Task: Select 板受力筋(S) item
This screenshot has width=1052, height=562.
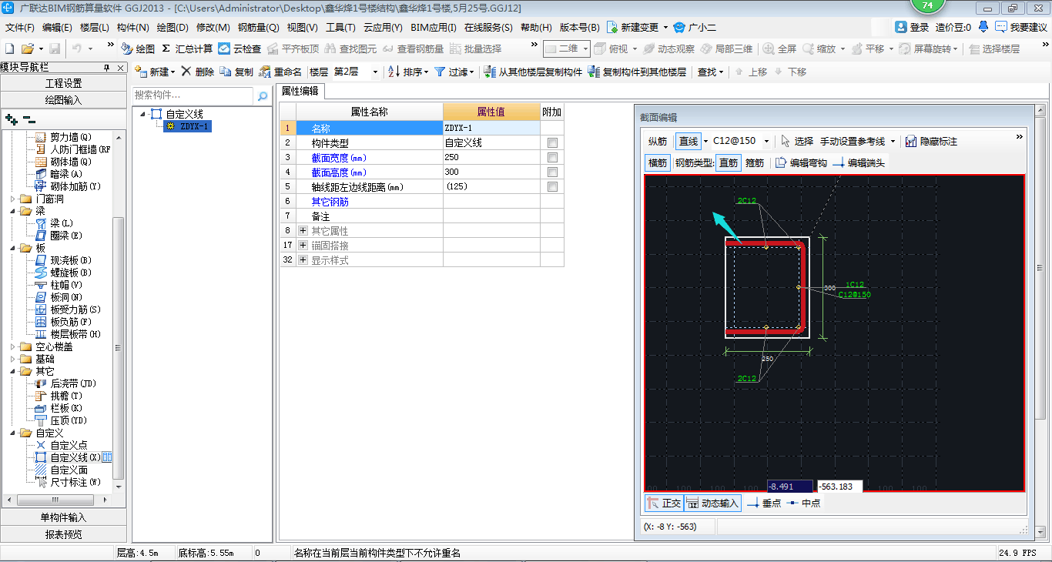Action: click(75, 309)
